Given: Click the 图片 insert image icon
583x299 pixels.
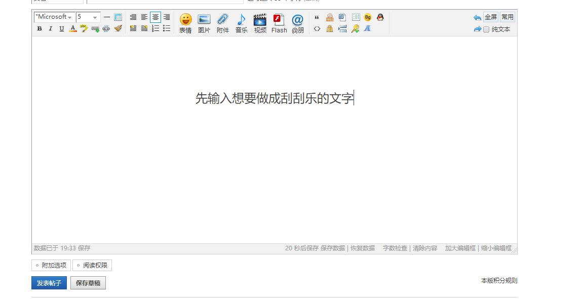Looking at the screenshot, I should click(204, 23).
